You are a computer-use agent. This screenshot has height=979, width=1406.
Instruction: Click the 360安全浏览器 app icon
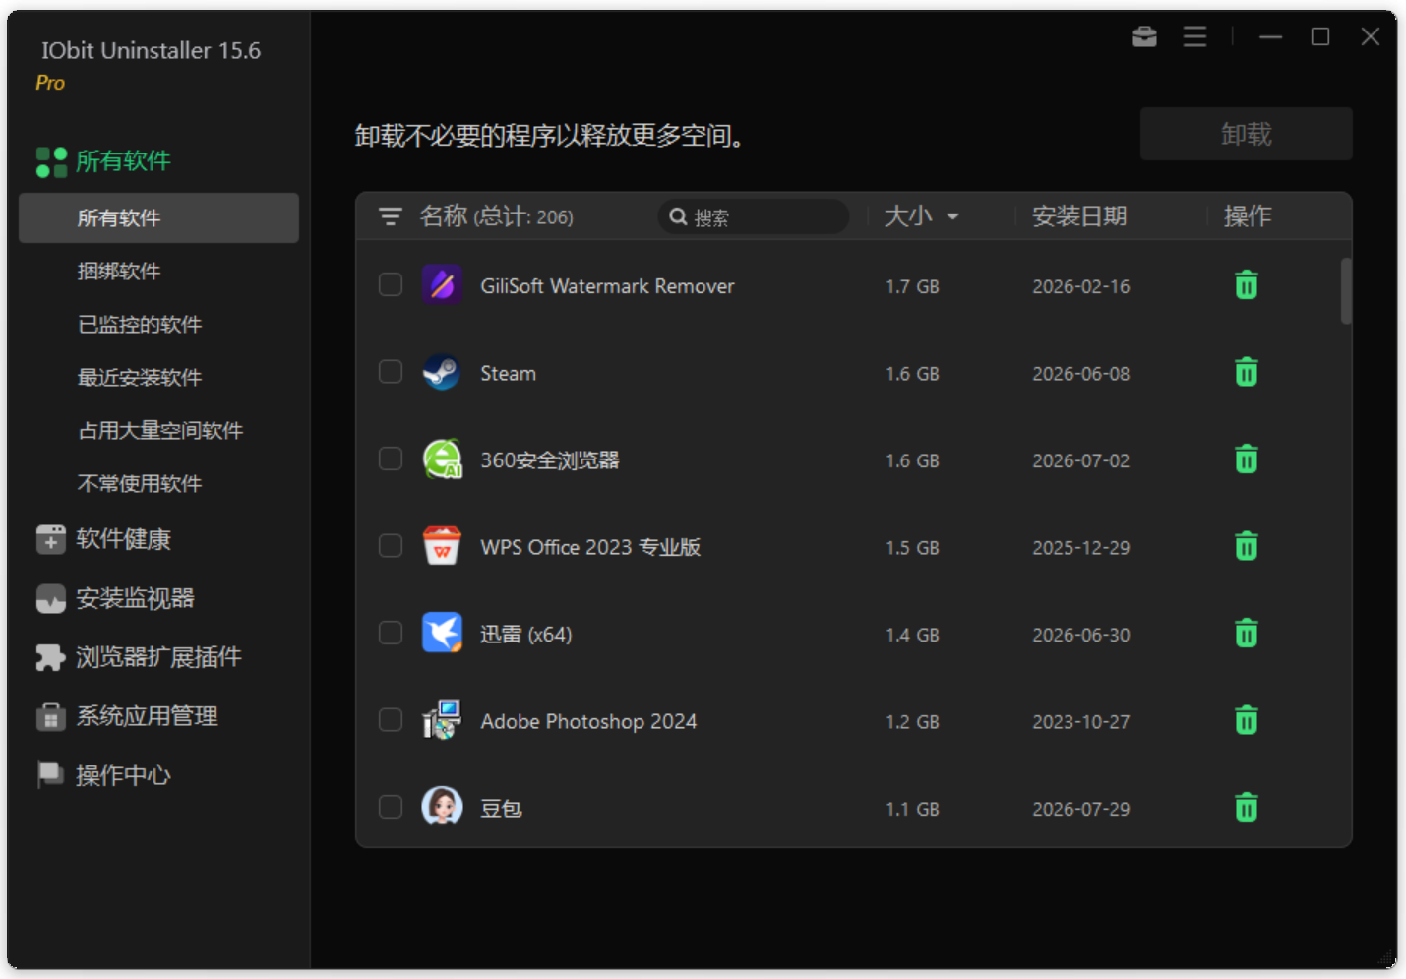pyautogui.click(x=442, y=459)
